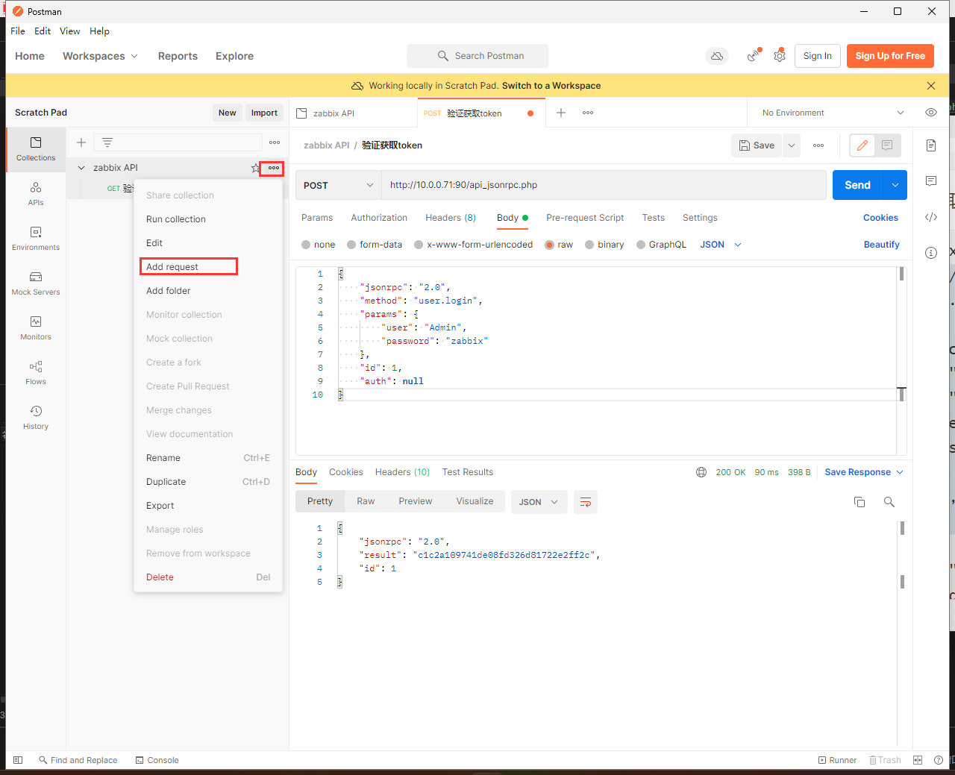
Task: Open the Send button dropdown arrow
Action: click(x=895, y=185)
